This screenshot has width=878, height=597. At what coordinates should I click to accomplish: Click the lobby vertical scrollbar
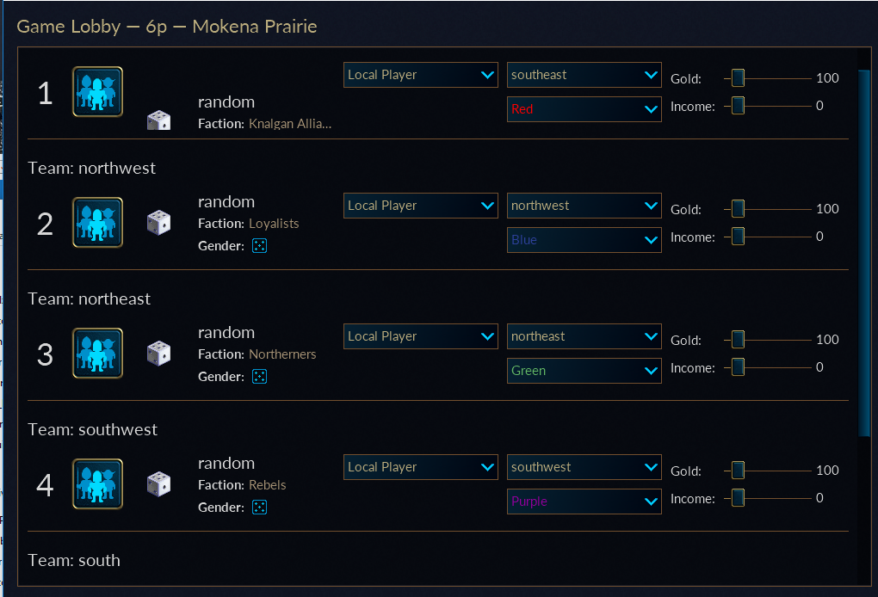(864, 252)
